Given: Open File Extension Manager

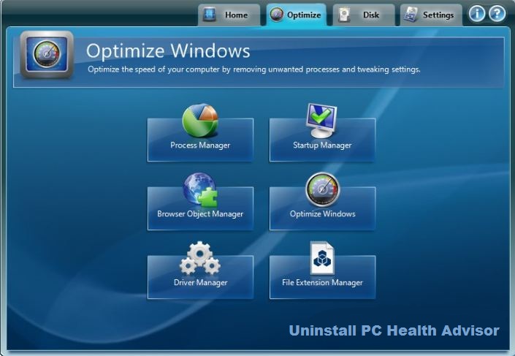Looking at the screenshot, I should click(x=323, y=278).
